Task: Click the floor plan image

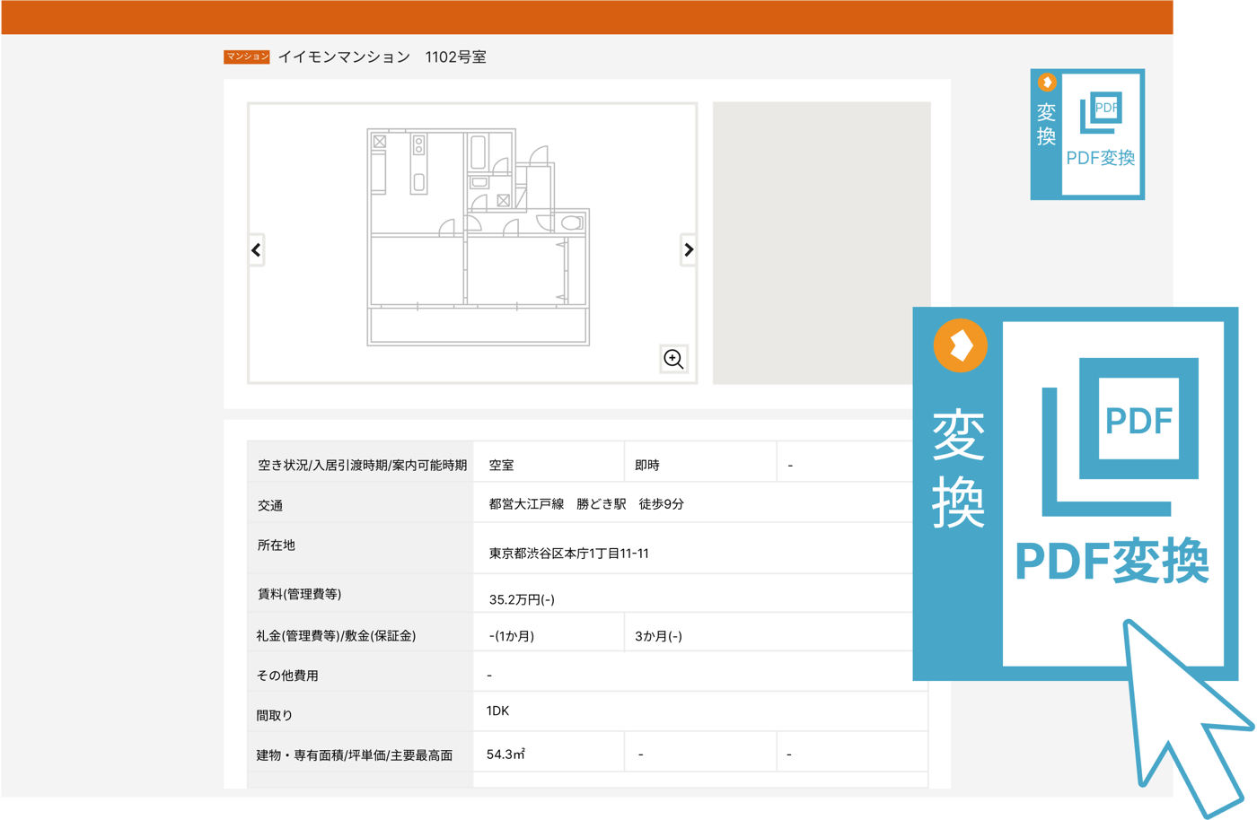Action: click(478, 237)
